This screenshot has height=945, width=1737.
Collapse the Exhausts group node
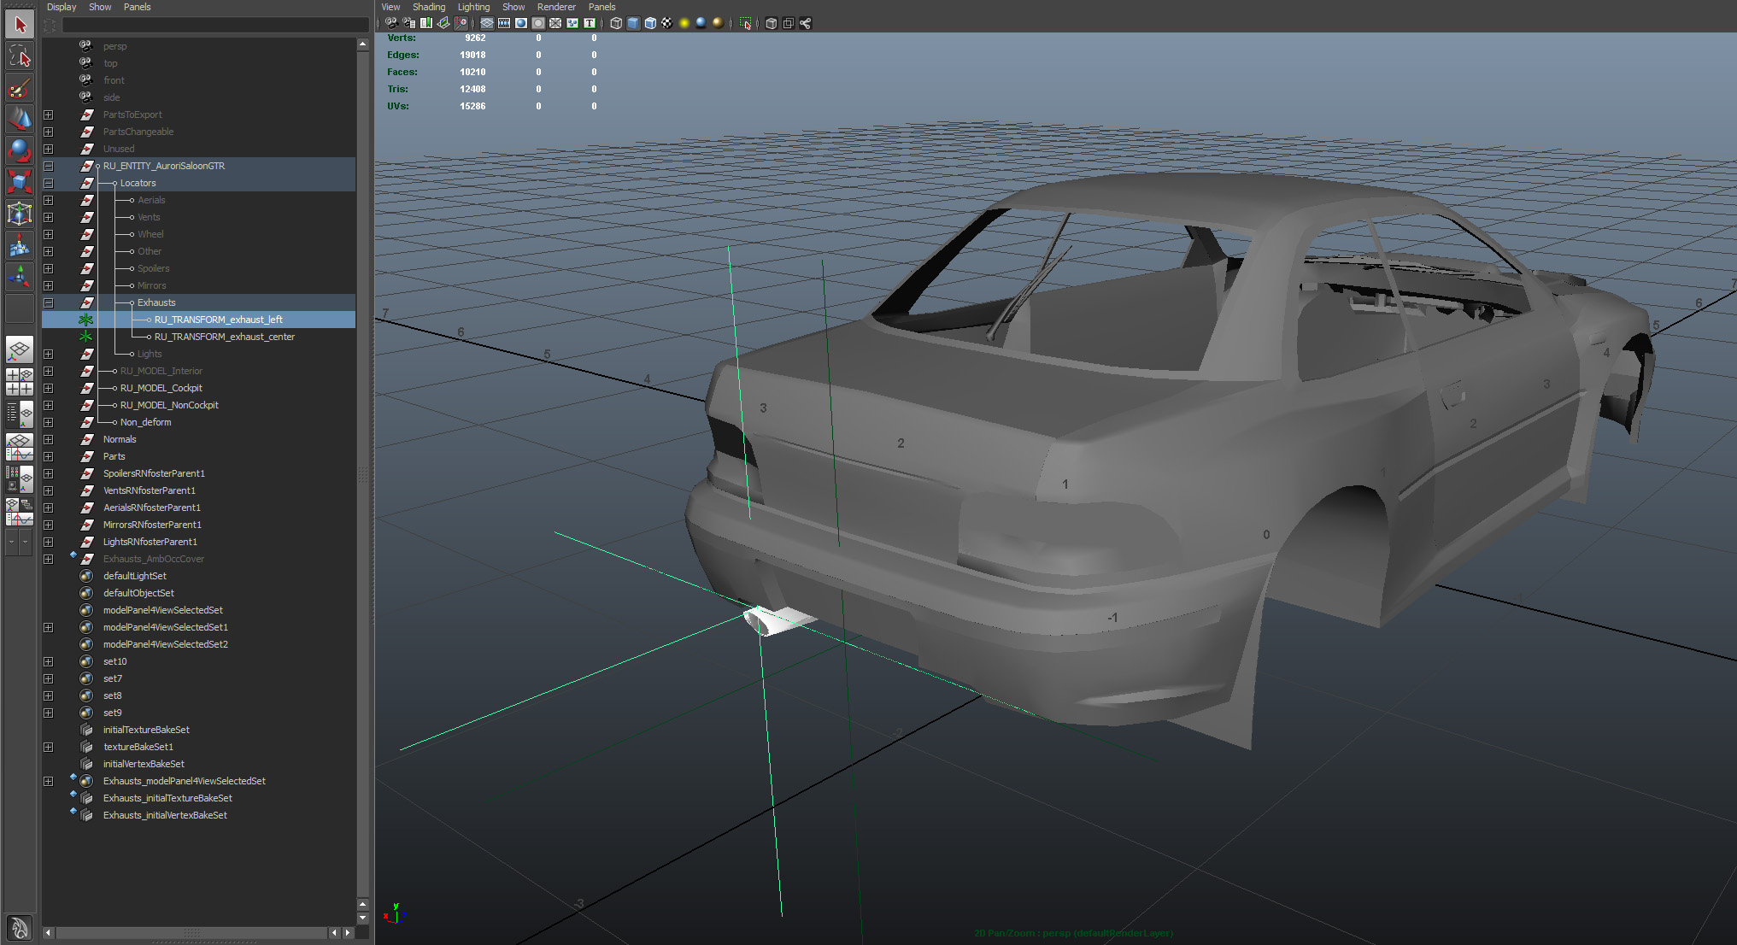(49, 302)
